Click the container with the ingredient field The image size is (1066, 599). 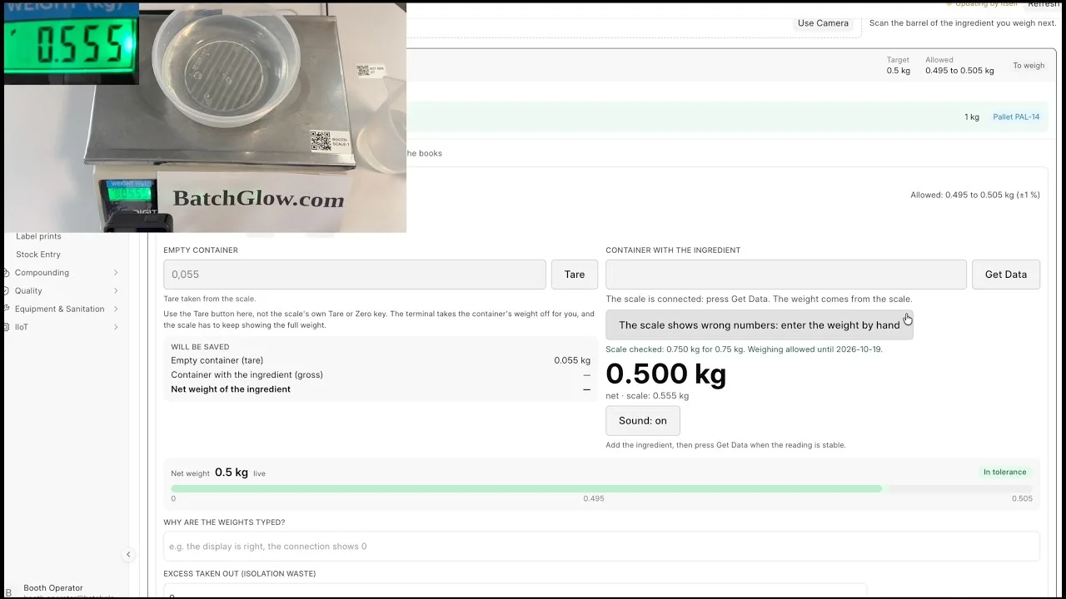(786, 275)
